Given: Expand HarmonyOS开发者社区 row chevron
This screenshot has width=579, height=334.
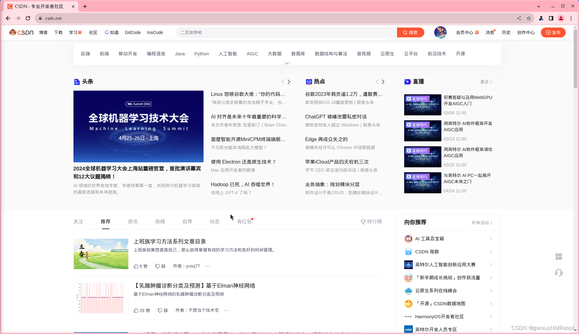Looking at the screenshot, I should (491, 317).
